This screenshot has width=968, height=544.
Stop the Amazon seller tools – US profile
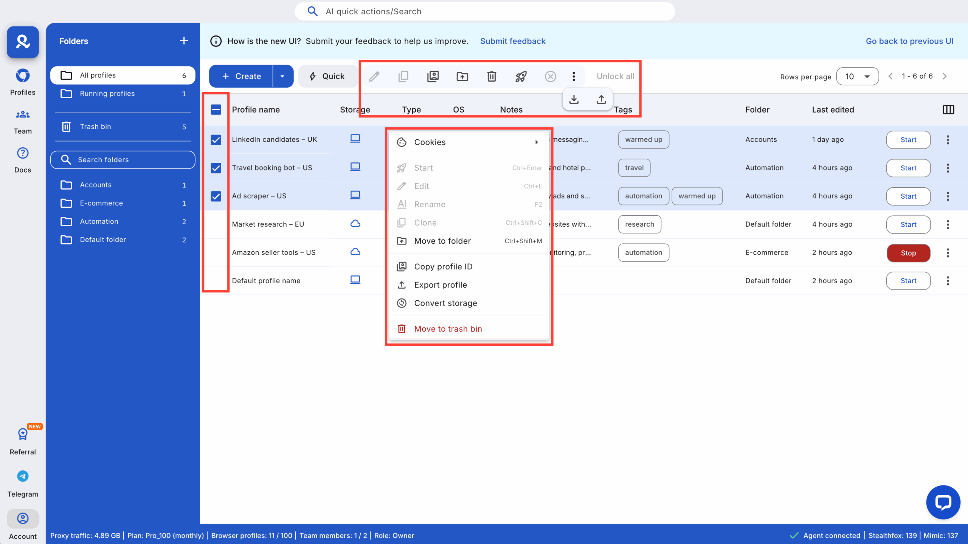[908, 253]
